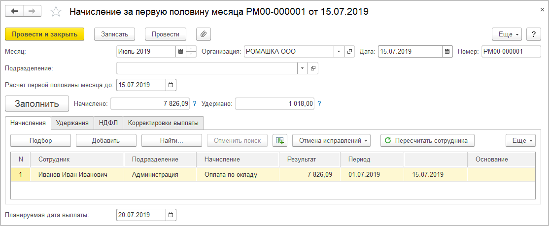The height and width of the screenshot is (226, 549).
Task: Switch to the Удержания tab
Action: [x=72, y=123]
